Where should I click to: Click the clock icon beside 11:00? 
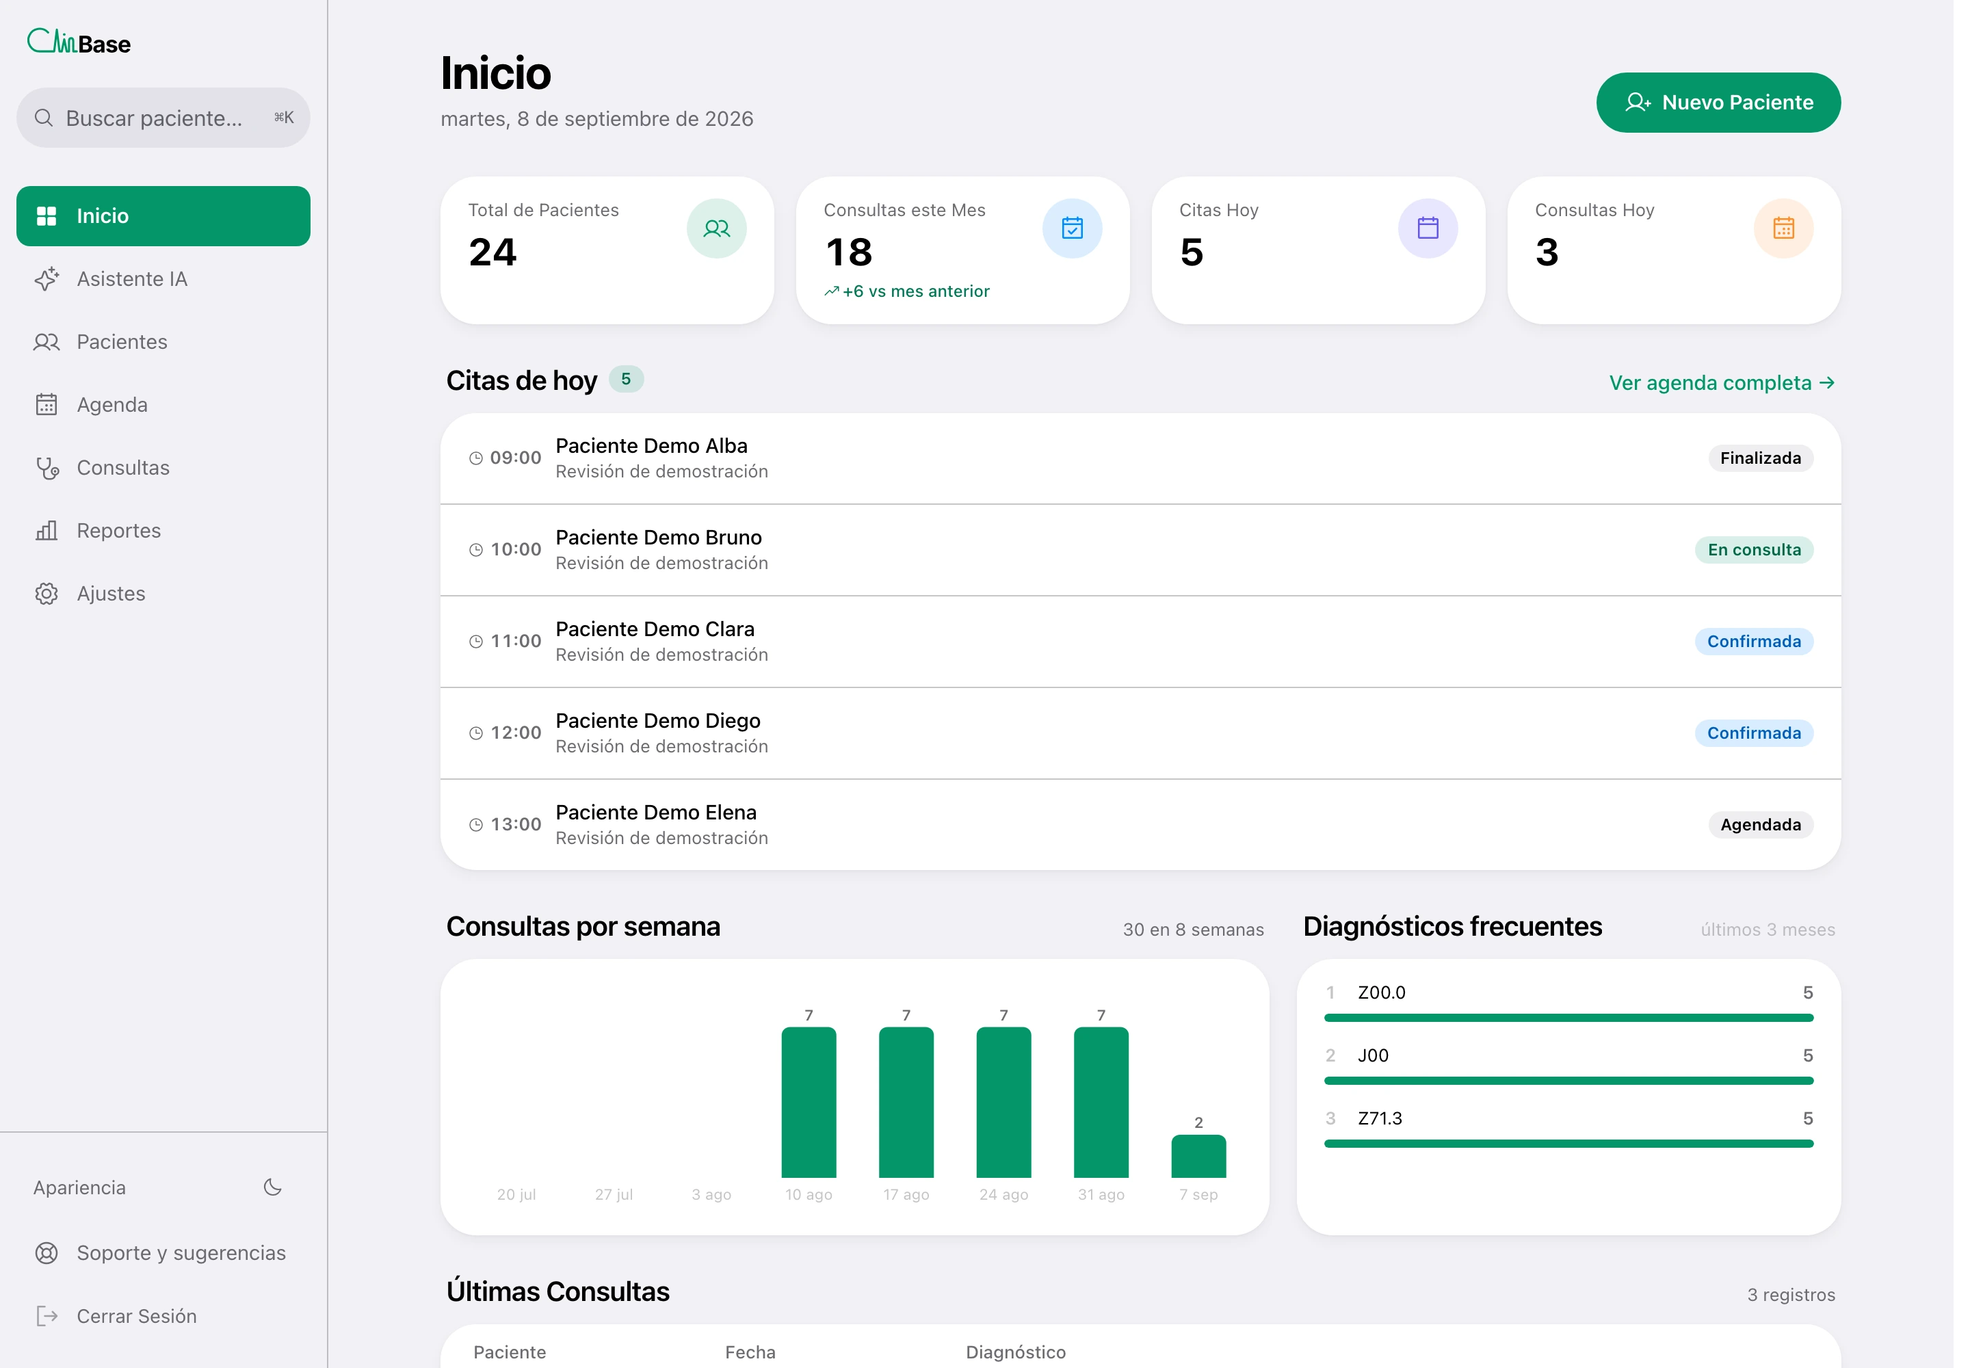476,642
